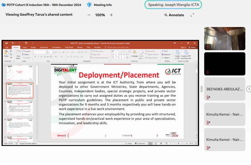Toggle text Shadow formatting

pos(44,57)
